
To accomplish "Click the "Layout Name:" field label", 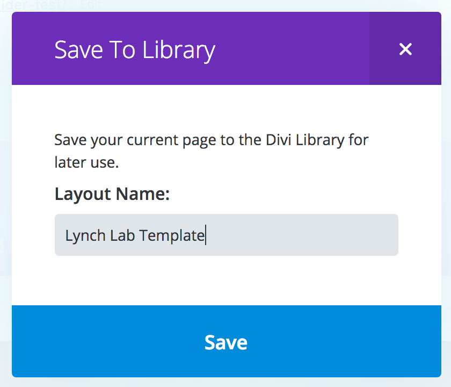I will click(x=112, y=193).
